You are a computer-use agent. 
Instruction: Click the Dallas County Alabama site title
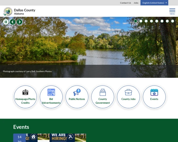[25, 12]
